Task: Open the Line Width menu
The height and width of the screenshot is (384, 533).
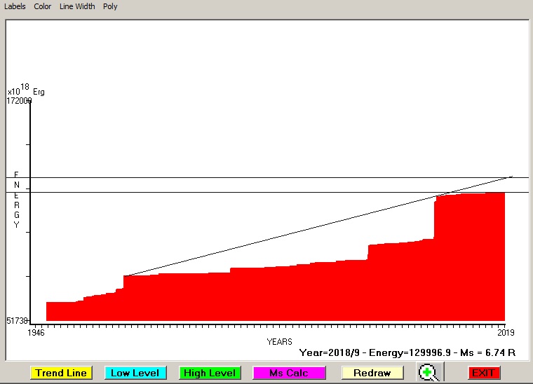Action: [77, 6]
